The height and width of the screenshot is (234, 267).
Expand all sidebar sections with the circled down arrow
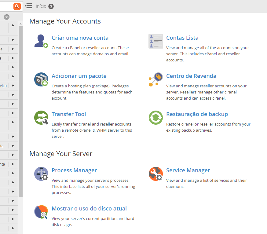coord(7,17)
